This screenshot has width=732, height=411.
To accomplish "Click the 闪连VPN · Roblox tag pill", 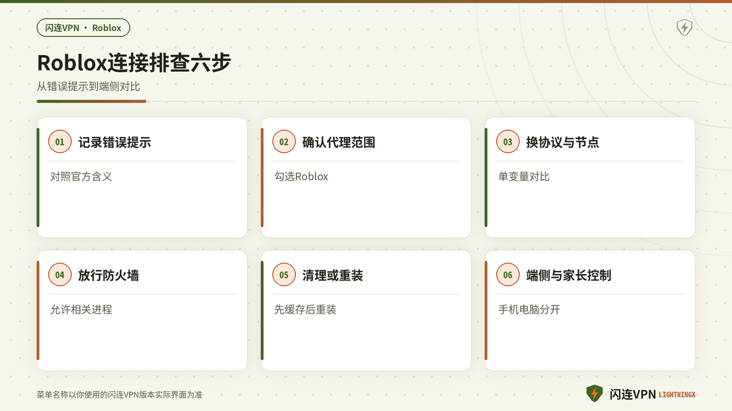I will (x=84, y=27).
